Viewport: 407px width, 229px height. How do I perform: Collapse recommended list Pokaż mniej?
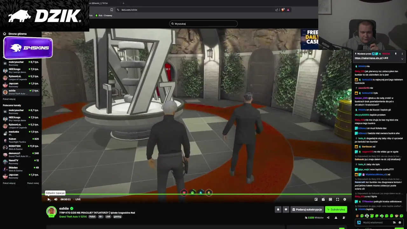coord(33,183)
